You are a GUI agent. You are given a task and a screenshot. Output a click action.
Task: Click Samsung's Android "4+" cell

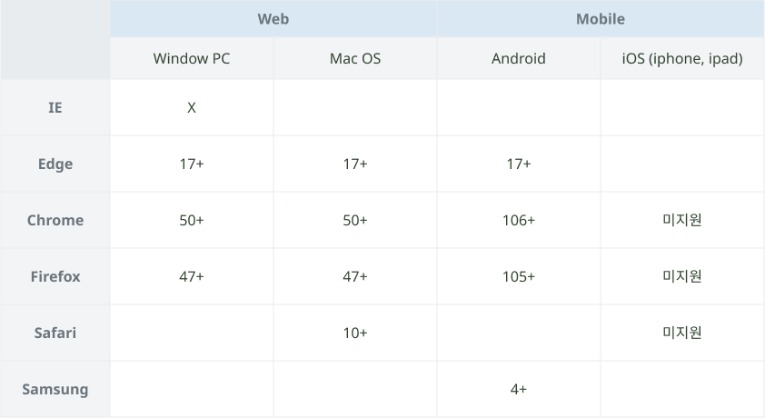(x=519, y=389)
